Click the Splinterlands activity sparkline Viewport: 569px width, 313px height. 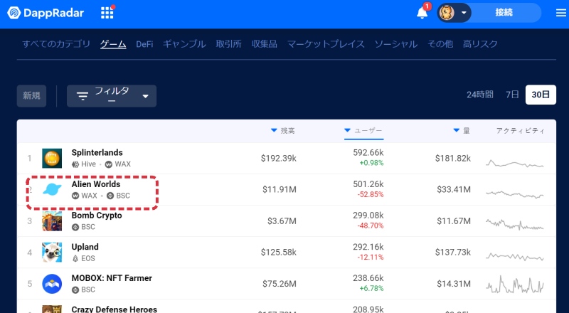point(514,163)
